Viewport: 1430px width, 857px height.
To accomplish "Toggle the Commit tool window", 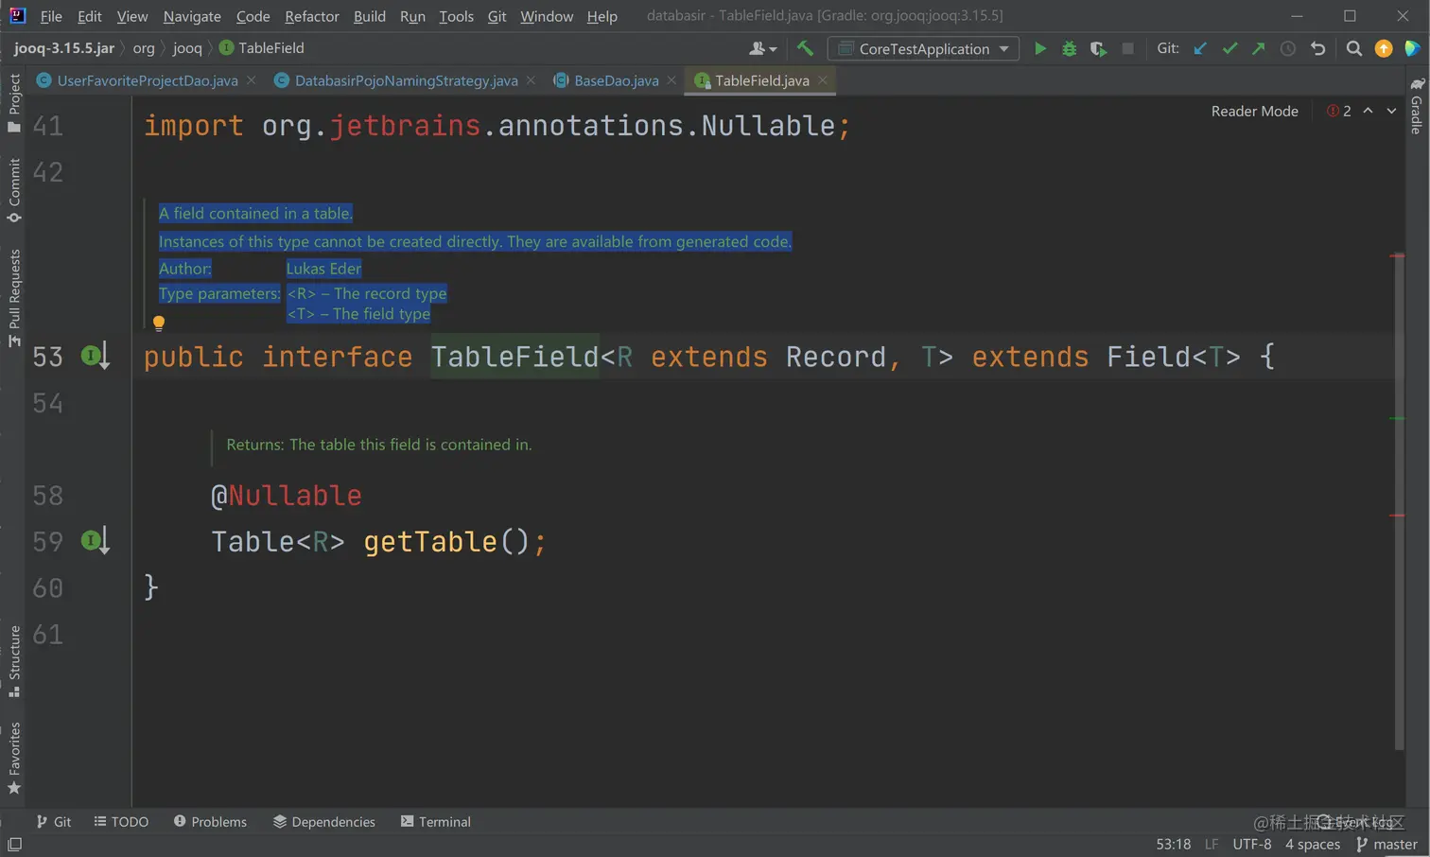I will pyautogui.click(x=14, y=190).
